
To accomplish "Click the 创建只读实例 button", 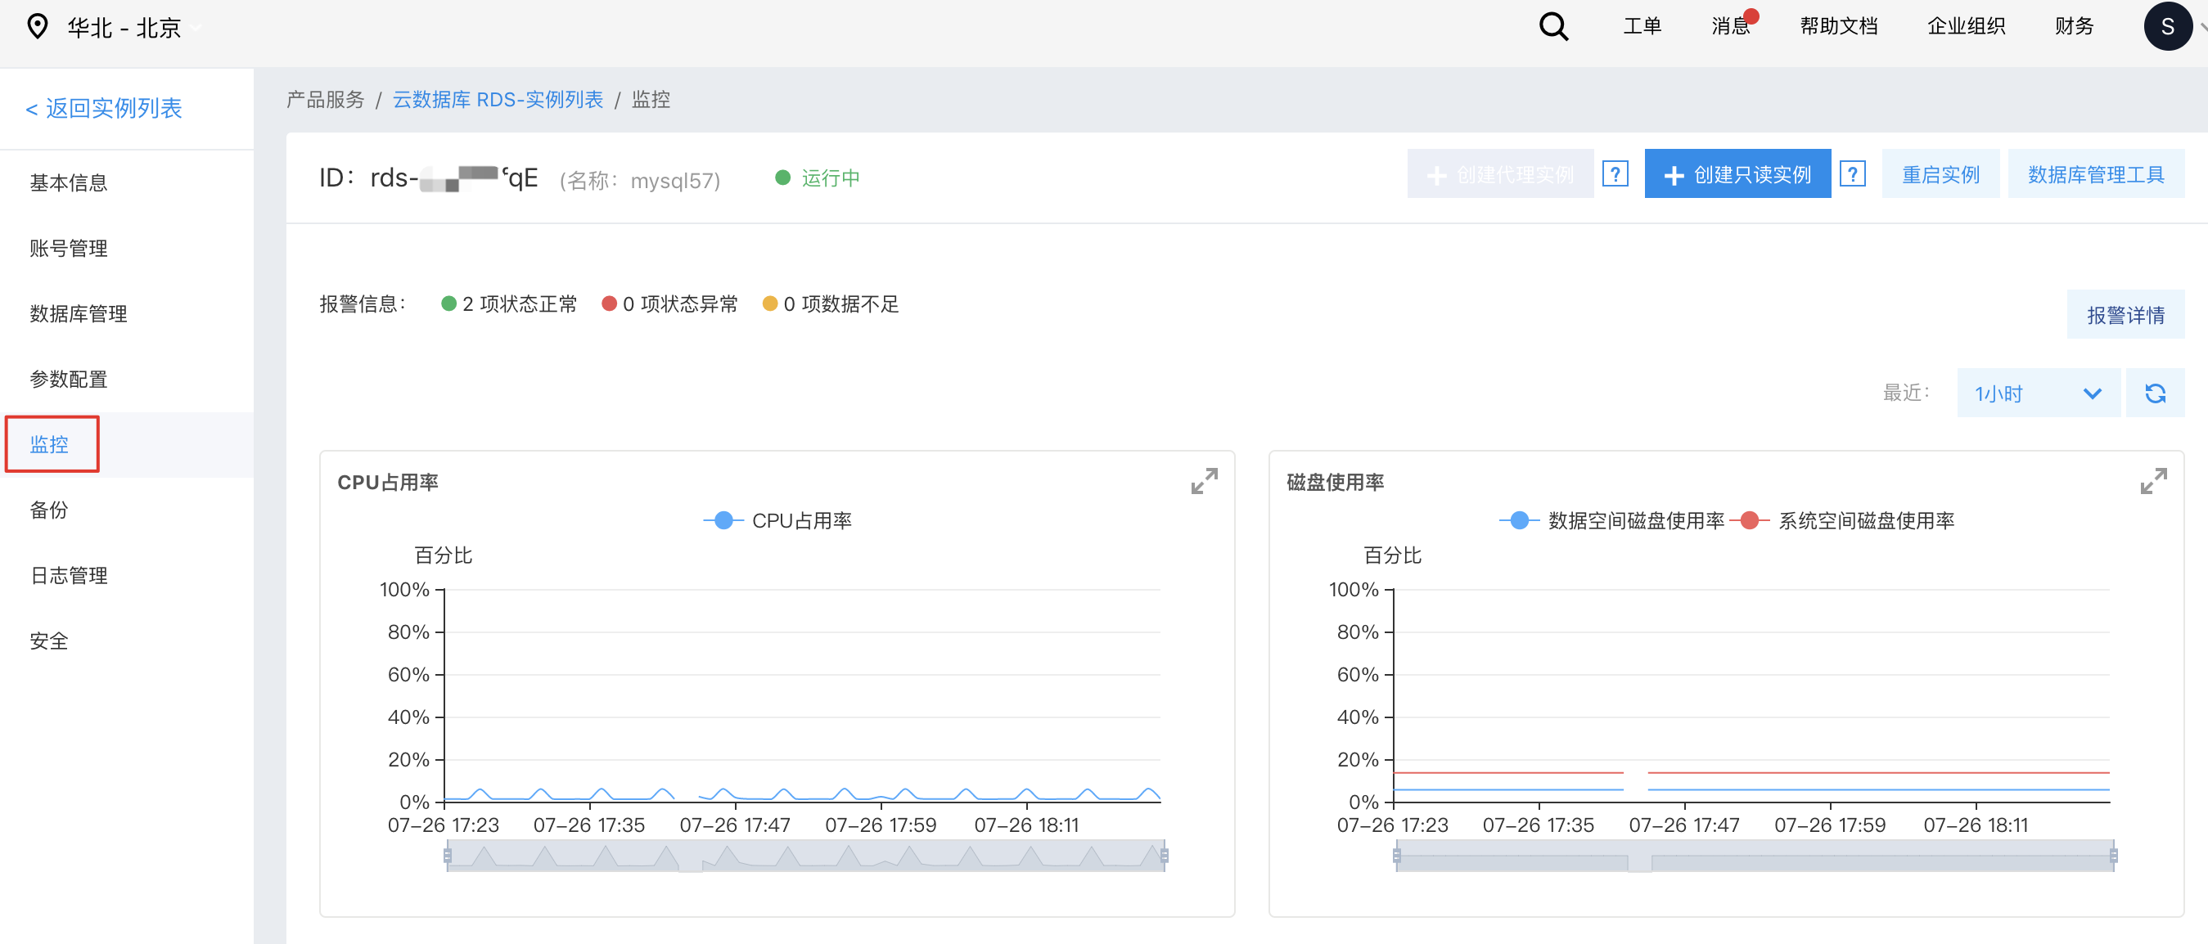I will click(x=1737, y=175).
